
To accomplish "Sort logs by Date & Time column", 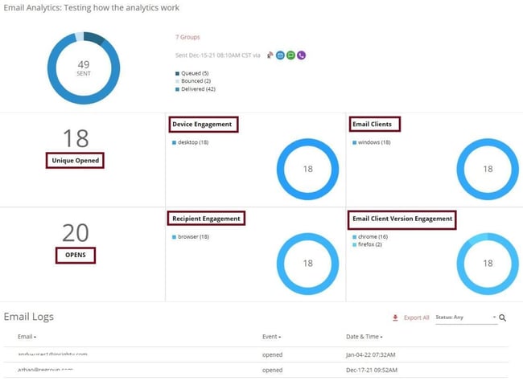I will point(364,337).
